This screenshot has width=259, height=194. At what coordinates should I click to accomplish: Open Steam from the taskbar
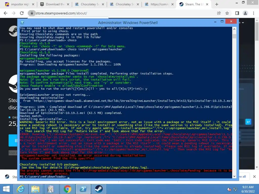[x=99, y=189]
